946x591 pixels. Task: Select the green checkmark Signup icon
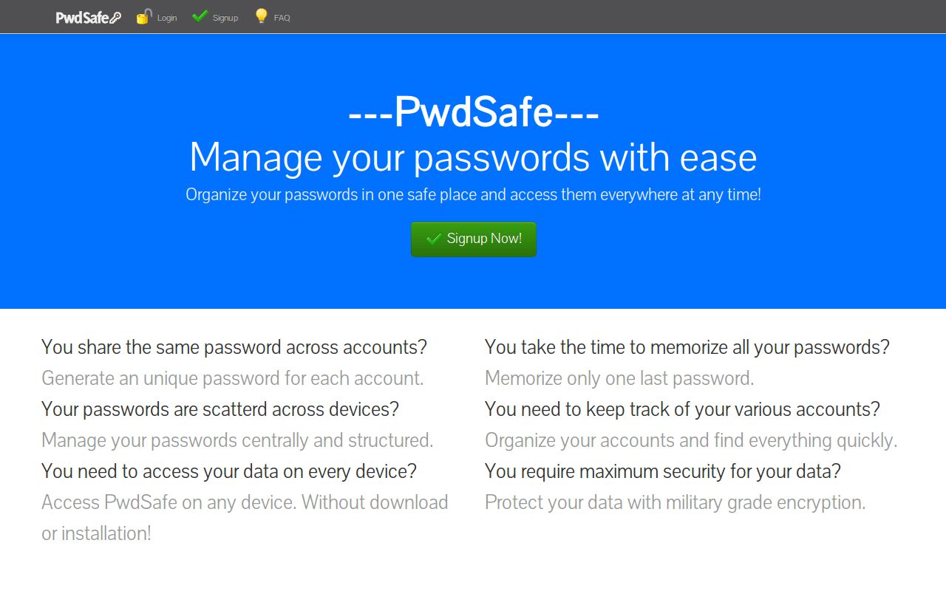[x=199, y=16]
